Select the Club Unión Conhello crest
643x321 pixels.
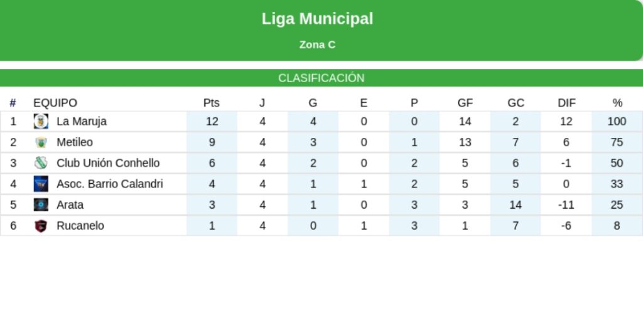point(41,163)
